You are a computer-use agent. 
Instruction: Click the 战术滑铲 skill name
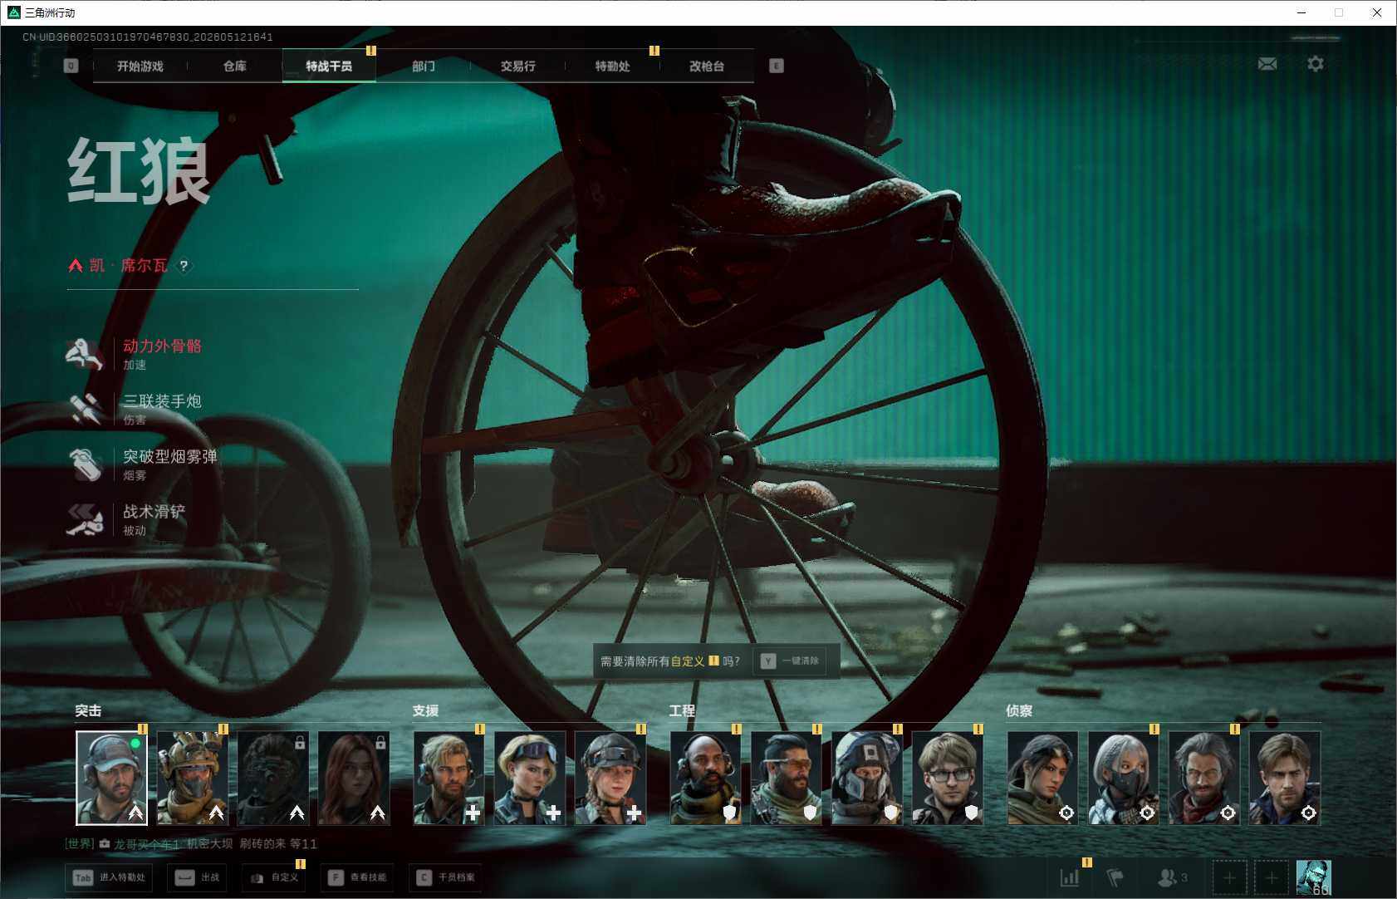[x=154, y=512]
